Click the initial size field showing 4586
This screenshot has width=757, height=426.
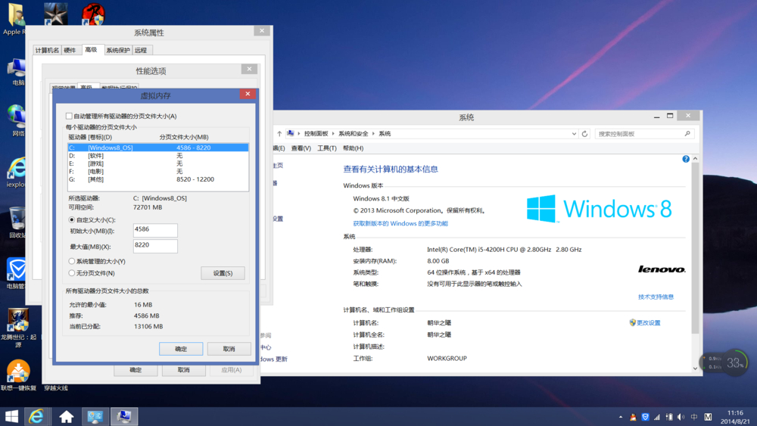coord(155,230)
